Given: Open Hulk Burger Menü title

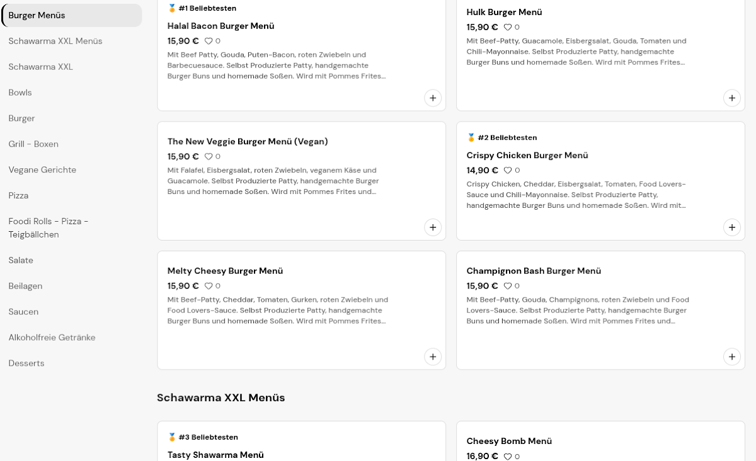Looking at the screenshot, I should tap(504, 12).
